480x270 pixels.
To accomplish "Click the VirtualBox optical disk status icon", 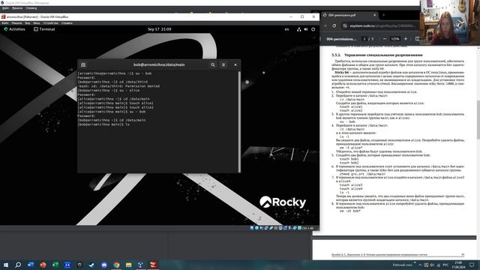I will coord(256,228).
